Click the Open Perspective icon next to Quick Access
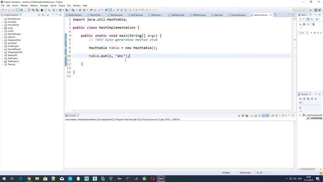 tap(310, 10)
